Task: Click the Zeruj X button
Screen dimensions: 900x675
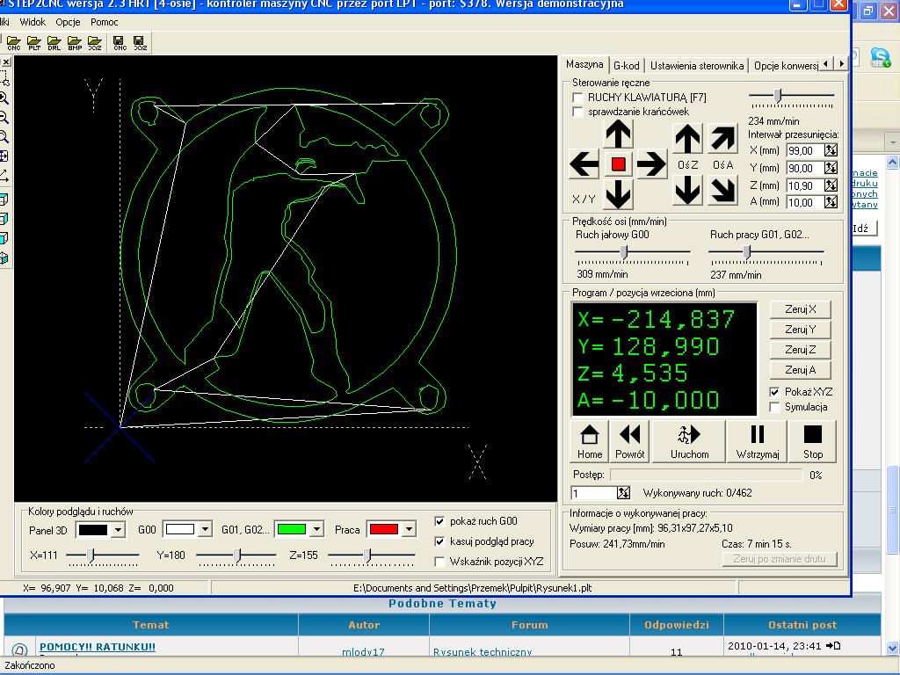Action: [x=800, y=309]
